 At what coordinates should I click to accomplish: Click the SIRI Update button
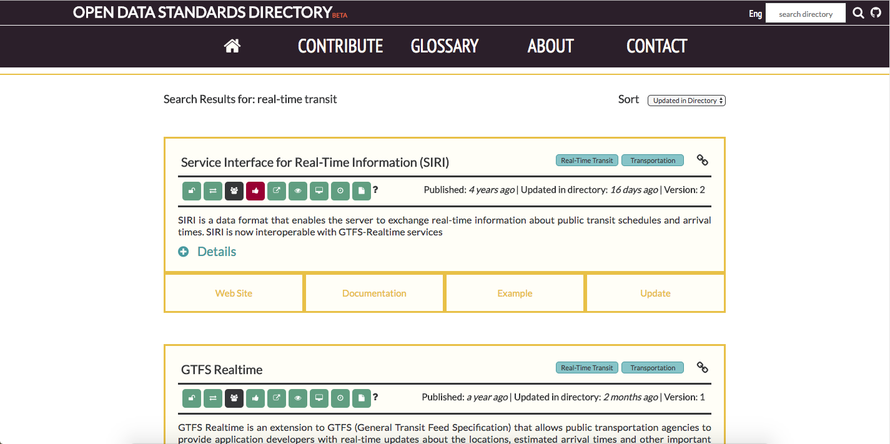655,293
